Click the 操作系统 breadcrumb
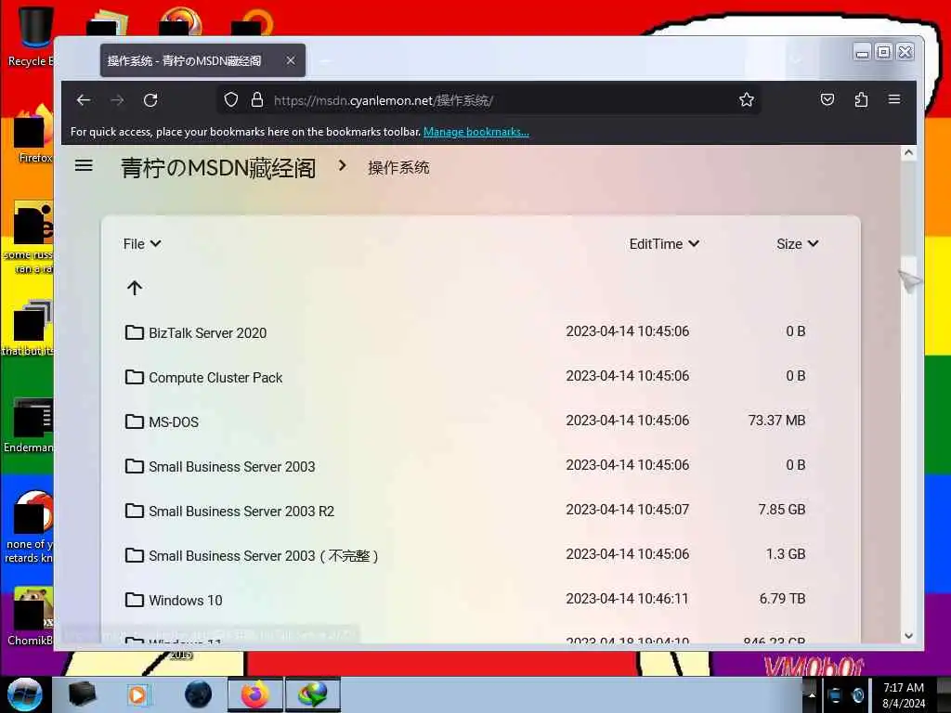This screenshot has height=713, width=951. (x=398, y=168)
